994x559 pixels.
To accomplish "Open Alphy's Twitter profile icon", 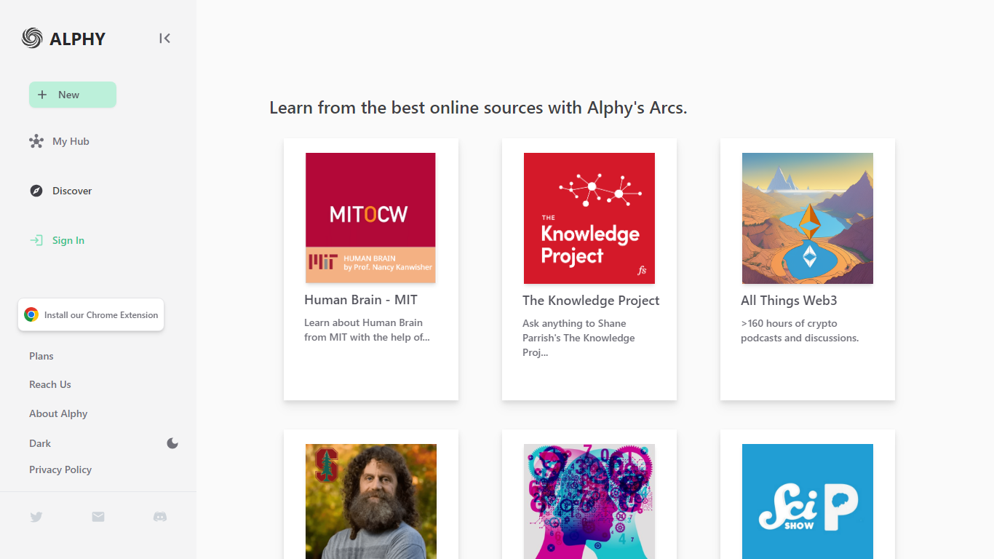I will pos(36,517).
